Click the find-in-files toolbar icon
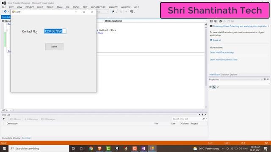Screen dimensions: 271x152 coord(113,11)
